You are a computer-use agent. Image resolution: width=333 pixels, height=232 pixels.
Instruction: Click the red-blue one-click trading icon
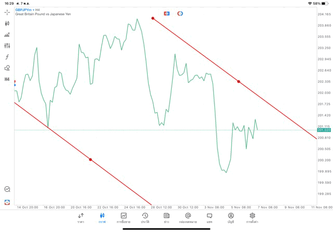point(166,13)
